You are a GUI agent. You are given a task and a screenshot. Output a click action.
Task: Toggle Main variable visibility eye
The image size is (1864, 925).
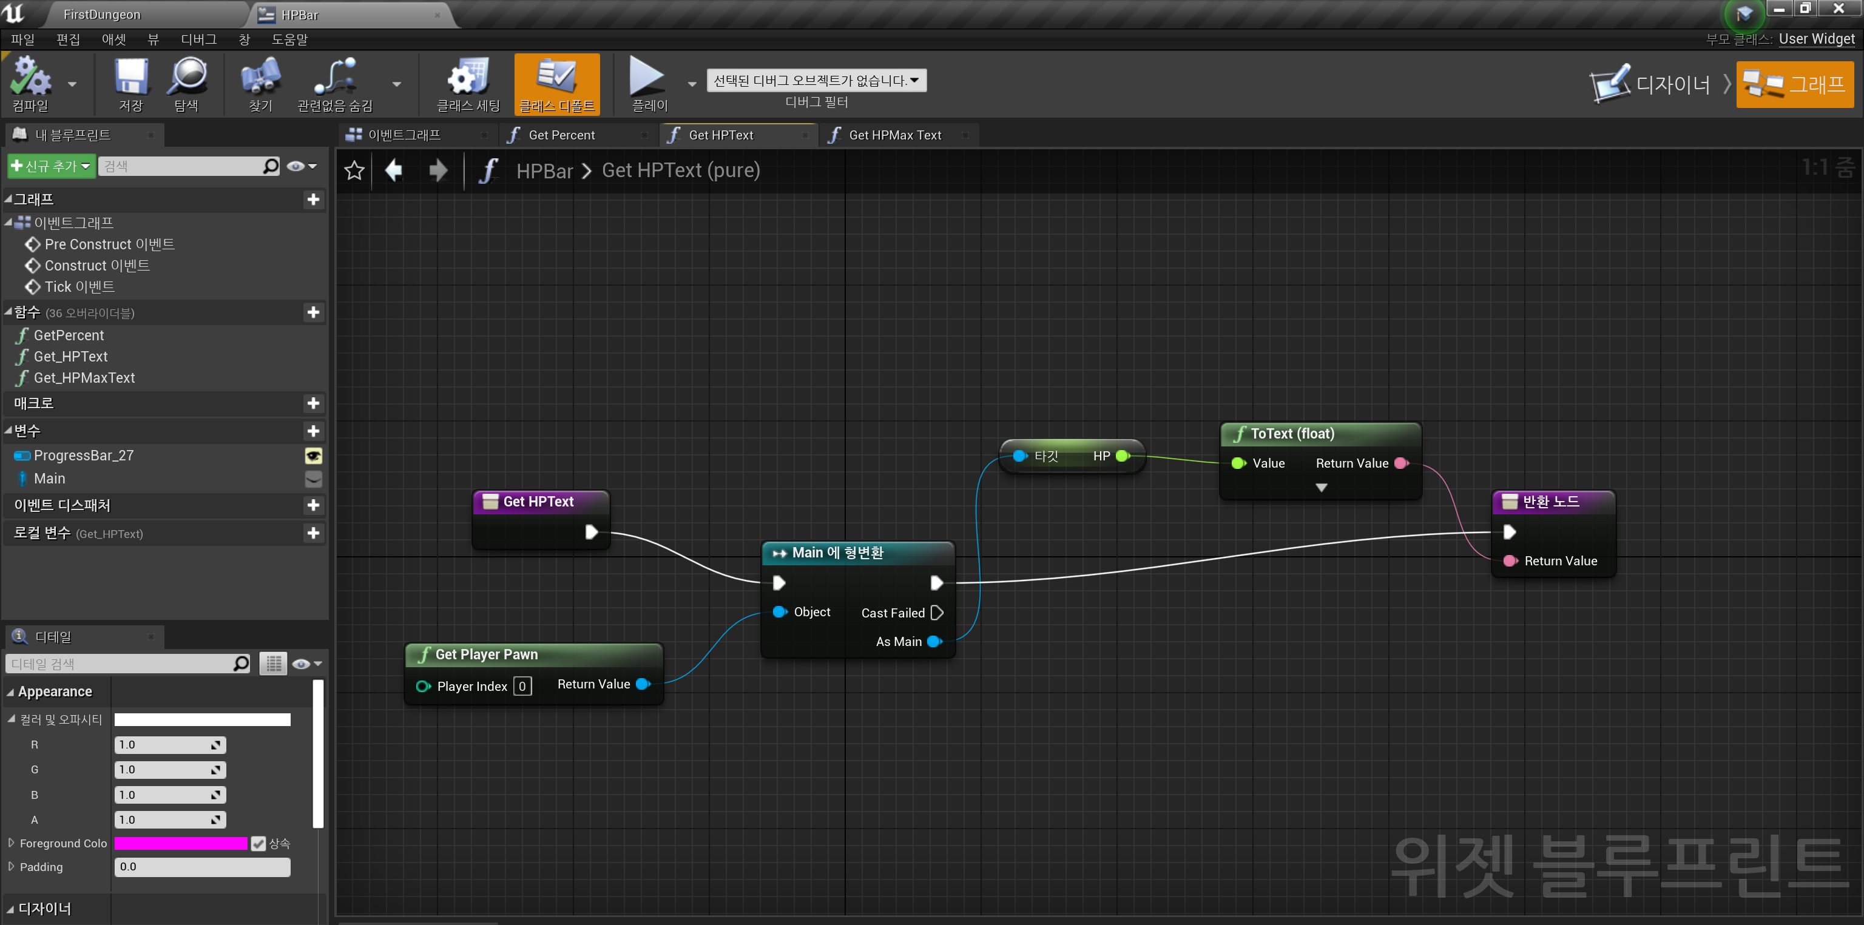(x=313, y=479)
